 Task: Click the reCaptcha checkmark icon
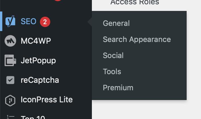[x=10, y=80]
